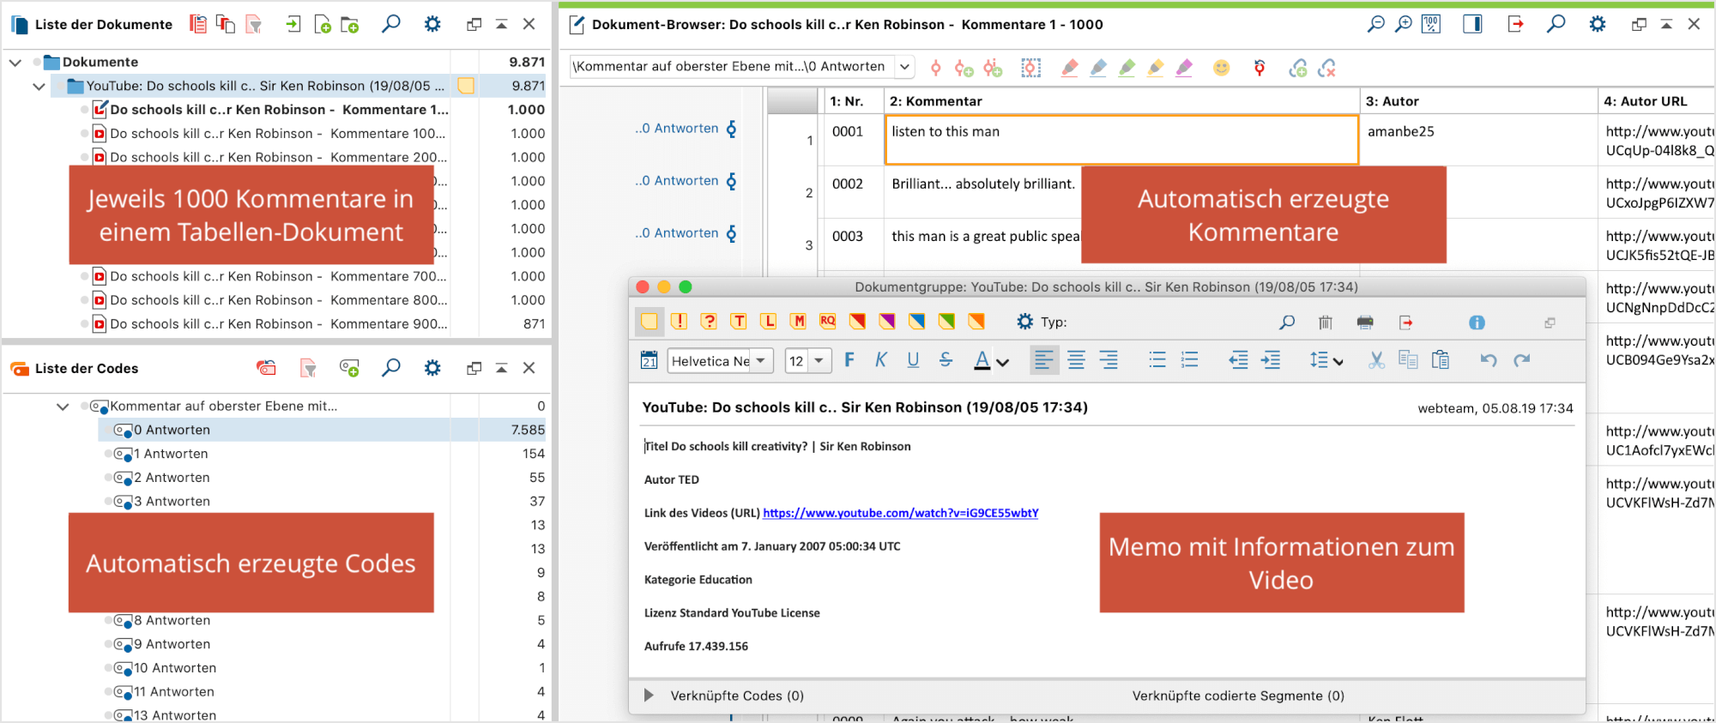
Task: Select the question mark memo type icon
Action: pos(709,322)
